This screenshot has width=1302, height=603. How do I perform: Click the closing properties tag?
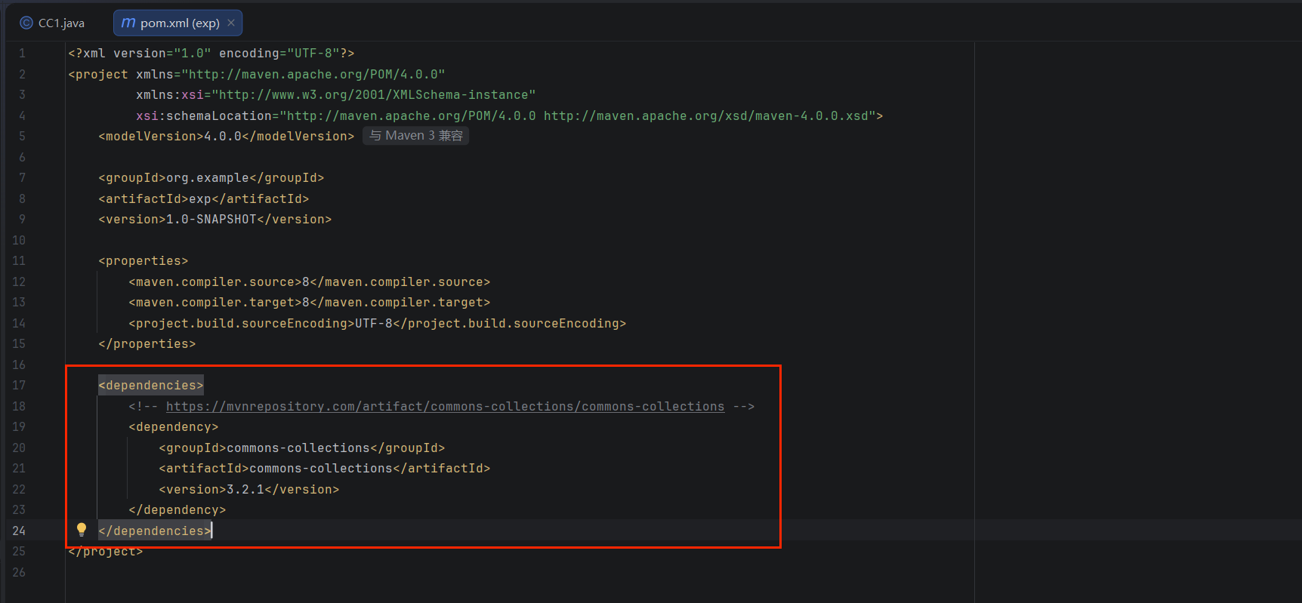(x=147, y=344)
